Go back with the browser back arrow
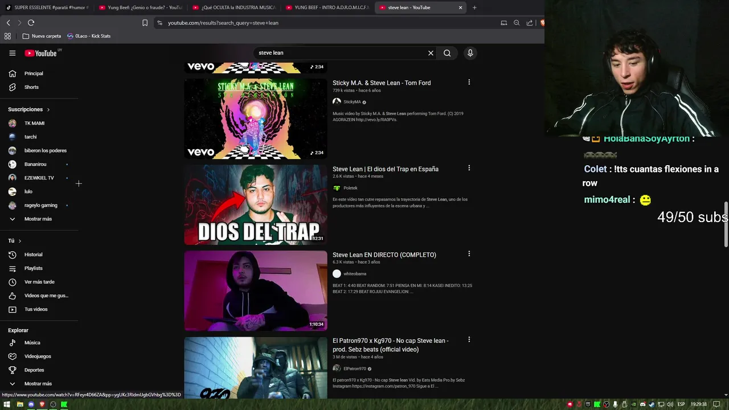The image size is (729, 410). tap(8, 23)
